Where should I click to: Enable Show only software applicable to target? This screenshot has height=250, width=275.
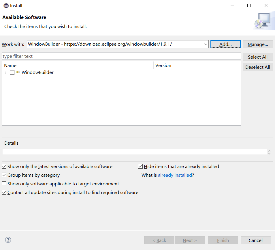(4, 184)
